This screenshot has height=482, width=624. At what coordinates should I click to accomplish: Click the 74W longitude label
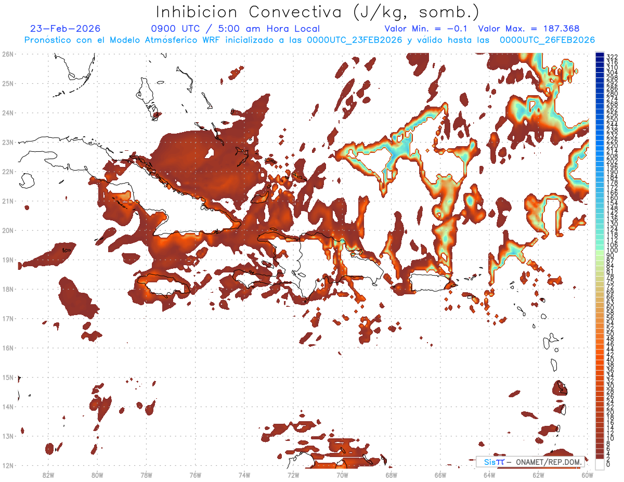click(244, 475)
